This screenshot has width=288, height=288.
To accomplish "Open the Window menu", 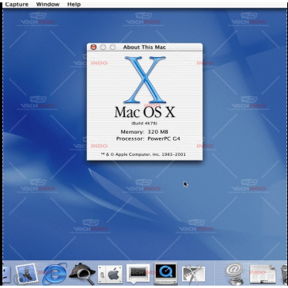I will [47, 4].
